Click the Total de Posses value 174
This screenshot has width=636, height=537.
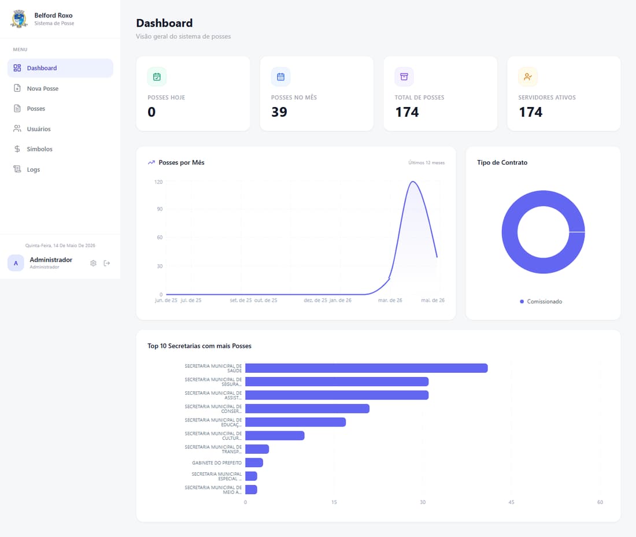click(x=407, y=112)
